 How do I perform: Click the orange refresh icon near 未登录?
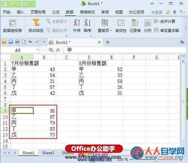click(168, 12)
